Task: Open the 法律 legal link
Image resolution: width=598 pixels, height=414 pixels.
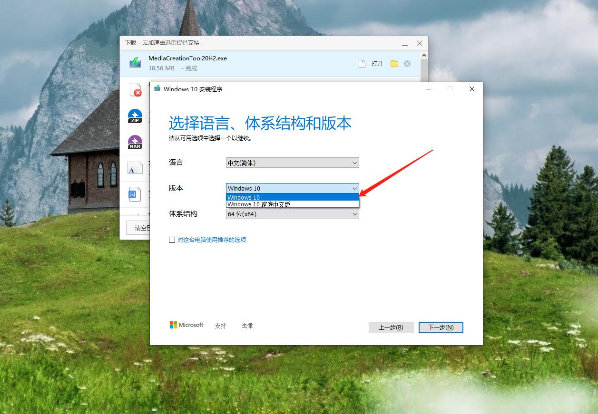Action: [x=247, y=326]
